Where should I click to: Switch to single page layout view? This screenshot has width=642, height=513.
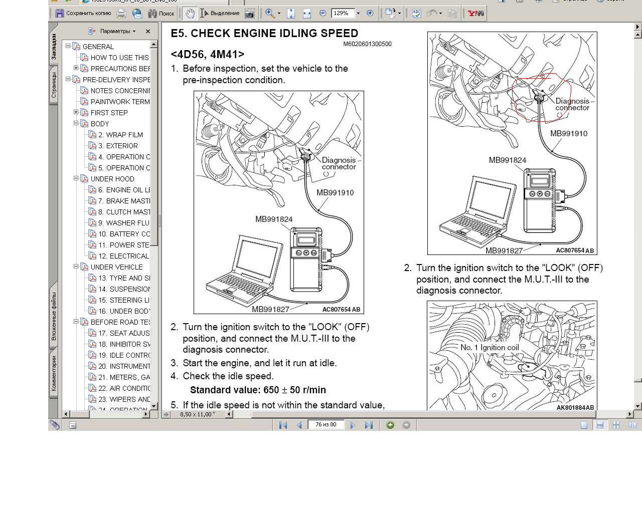[x=584, y=425]
